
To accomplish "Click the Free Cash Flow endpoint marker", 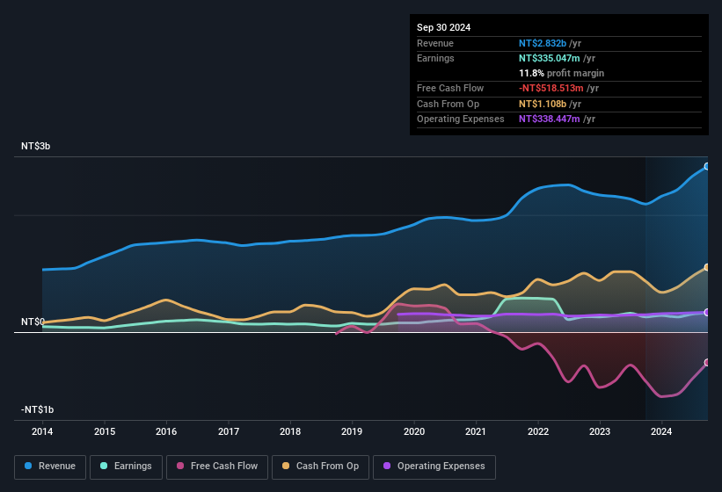I will pos(707,362).
